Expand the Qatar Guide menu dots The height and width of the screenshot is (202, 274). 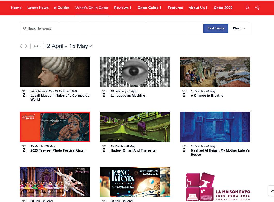160,8
